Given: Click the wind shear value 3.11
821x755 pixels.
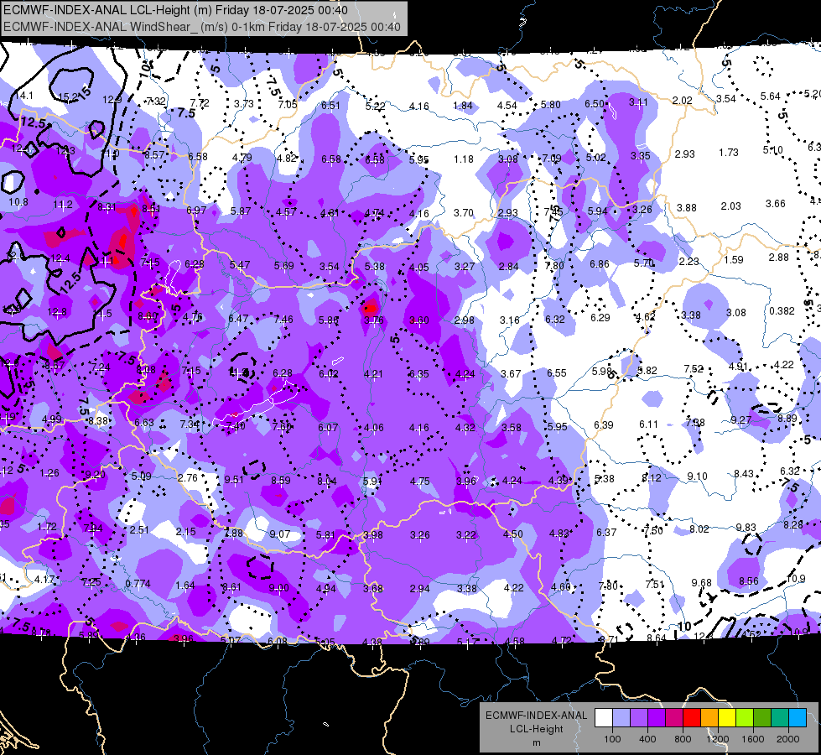Looking at the screenshot, I should 638,102.
